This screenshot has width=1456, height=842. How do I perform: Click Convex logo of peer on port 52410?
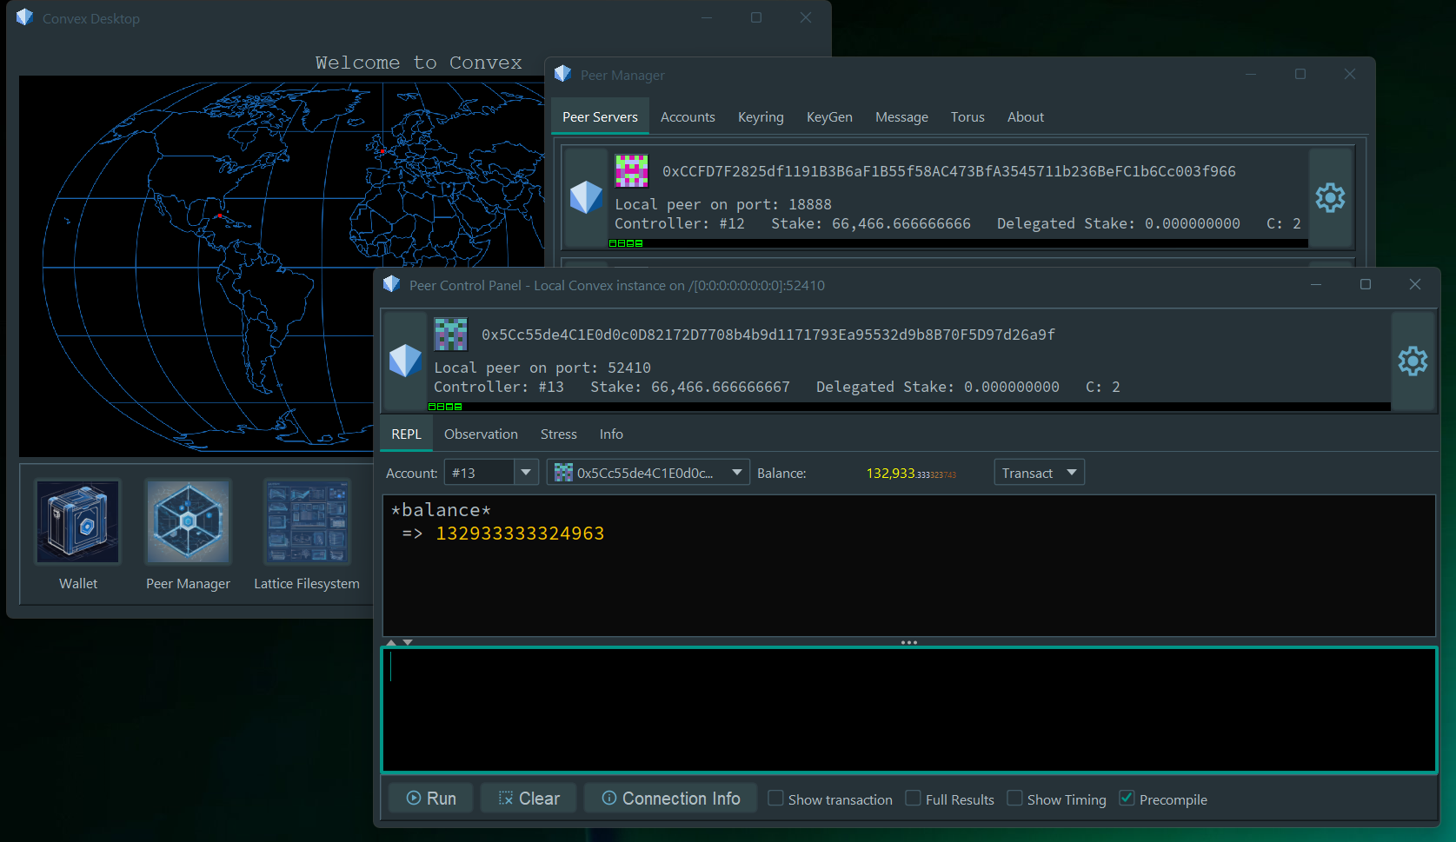(x=405, y=361)
